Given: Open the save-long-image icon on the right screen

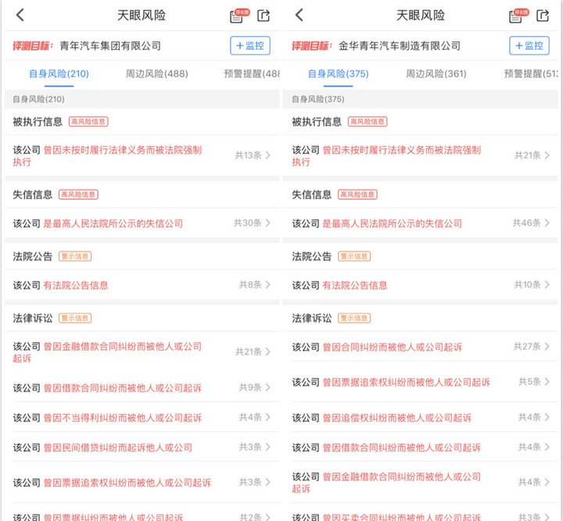Looking at the screenshot, I should (x=518, y=16).
